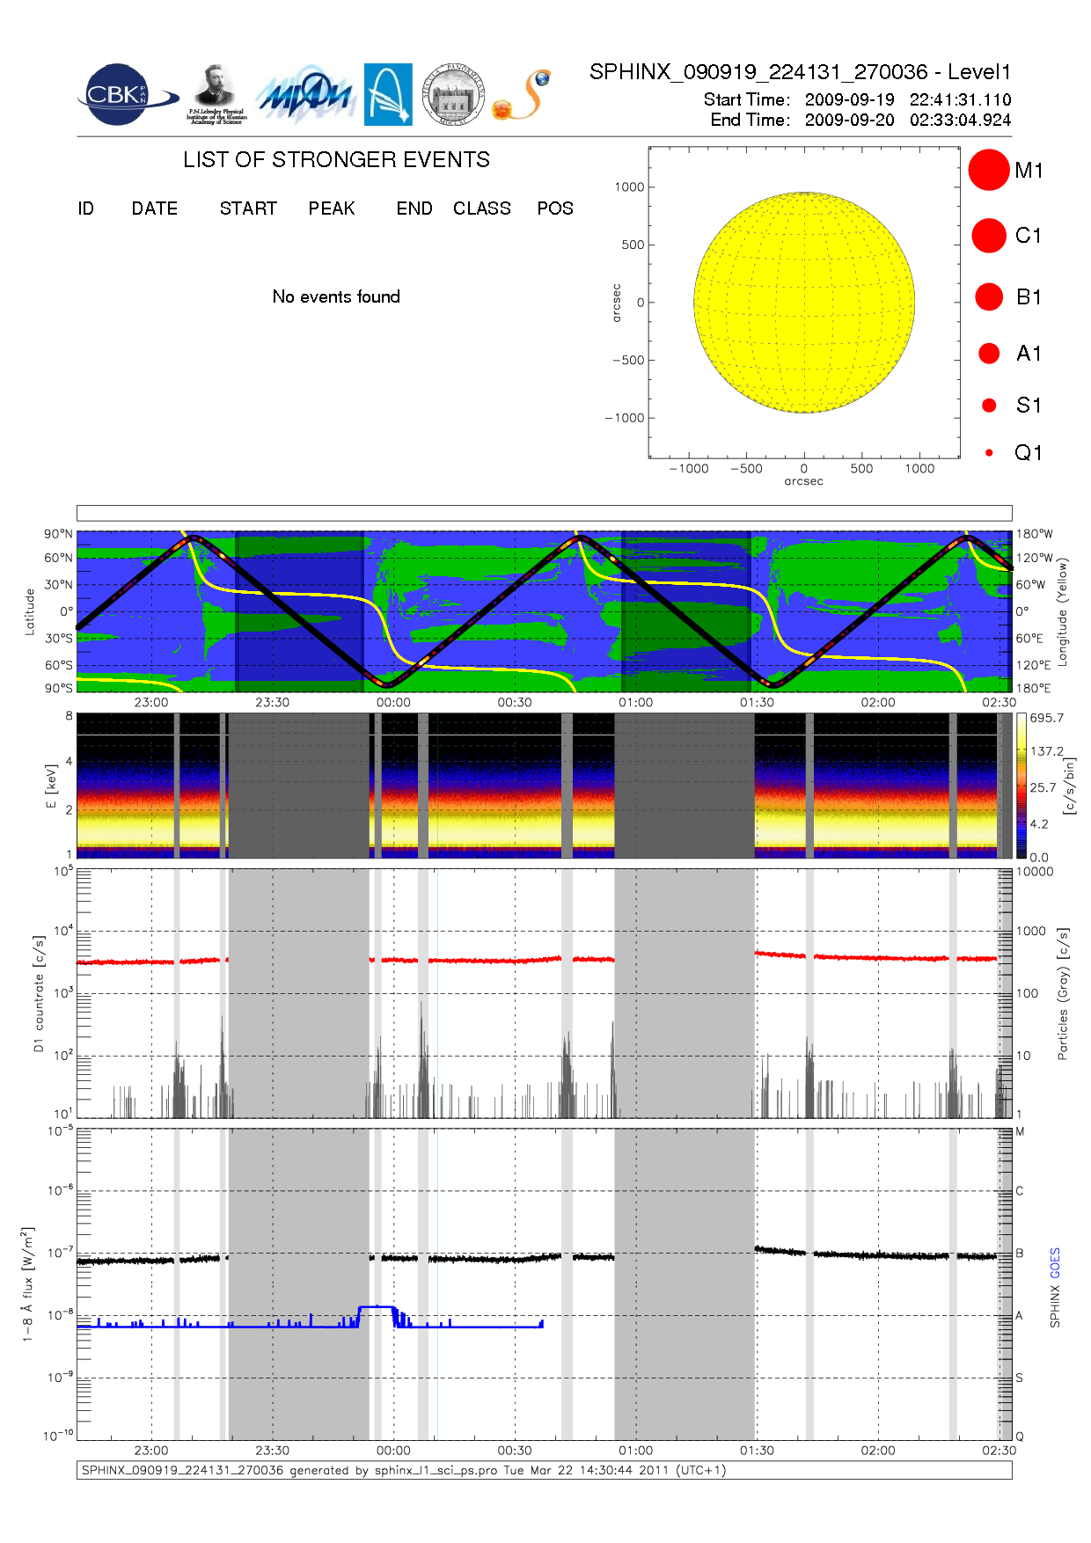Click the PEAK column header
The width and height of the screenshot is (1091, 1543).
(x=332, y=208)
